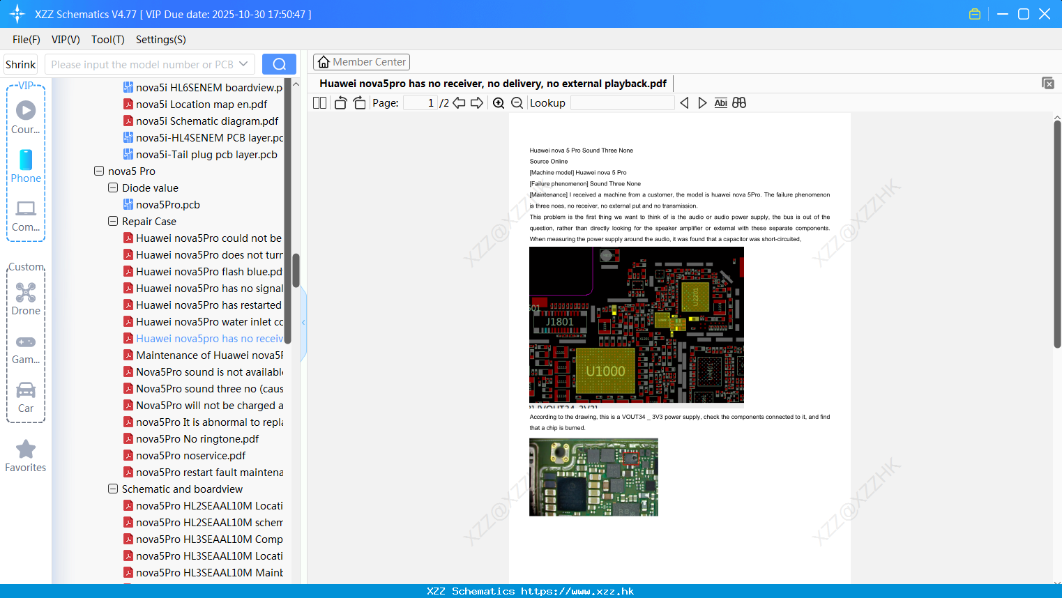Click the PDF viewer vertical scrollbar thumb

(x=1057, y=233)
